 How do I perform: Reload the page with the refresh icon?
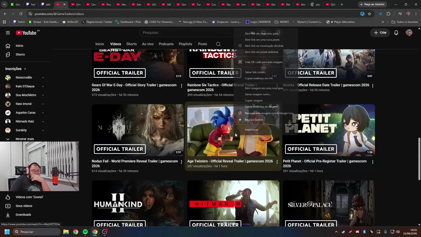[21, 14]
